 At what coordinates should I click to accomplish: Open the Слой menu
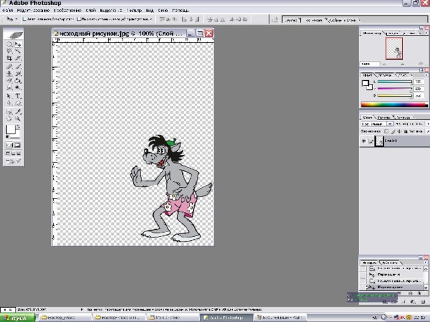coord(91,11)
